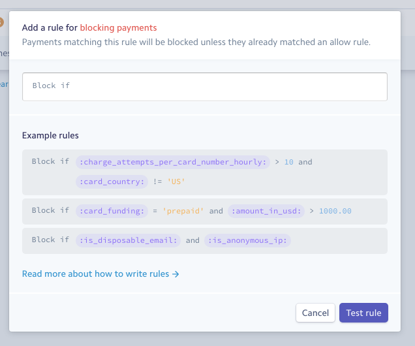Select the charge_attempts_per_card_number_hourly attribute chip
The image size is (415, 346).
pyautogui.click(x=173, y=162)
